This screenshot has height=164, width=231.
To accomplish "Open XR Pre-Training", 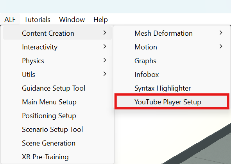I will coord(57,157).
